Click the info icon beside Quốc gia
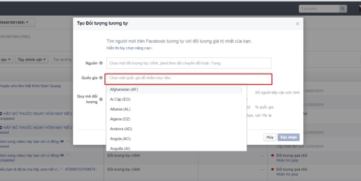 (101, 78)
